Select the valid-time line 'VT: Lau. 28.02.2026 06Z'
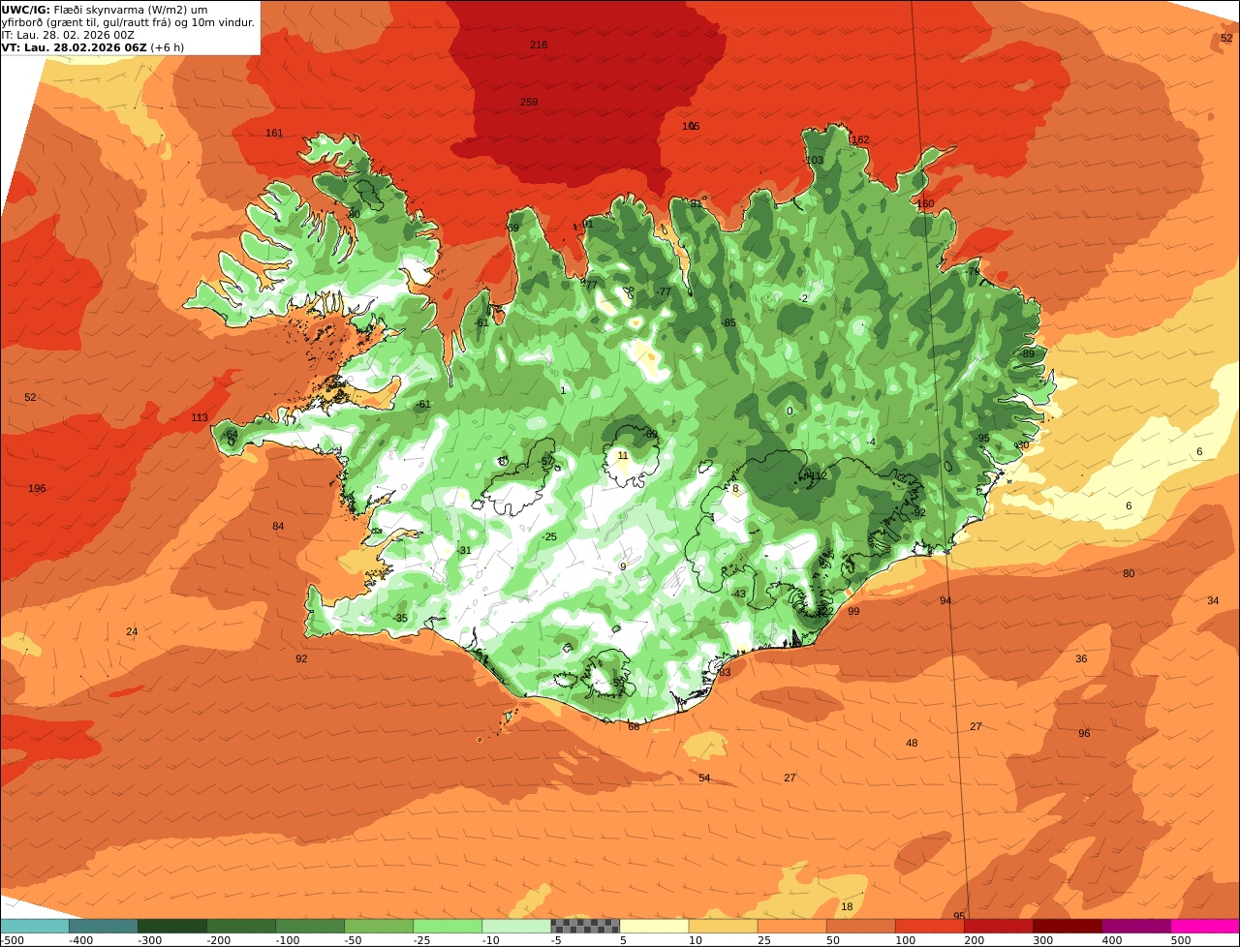The image size is (1240, 947). (x=74, y=47)
